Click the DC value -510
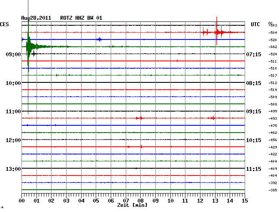 pyautogui.click(x=273, y=68)
